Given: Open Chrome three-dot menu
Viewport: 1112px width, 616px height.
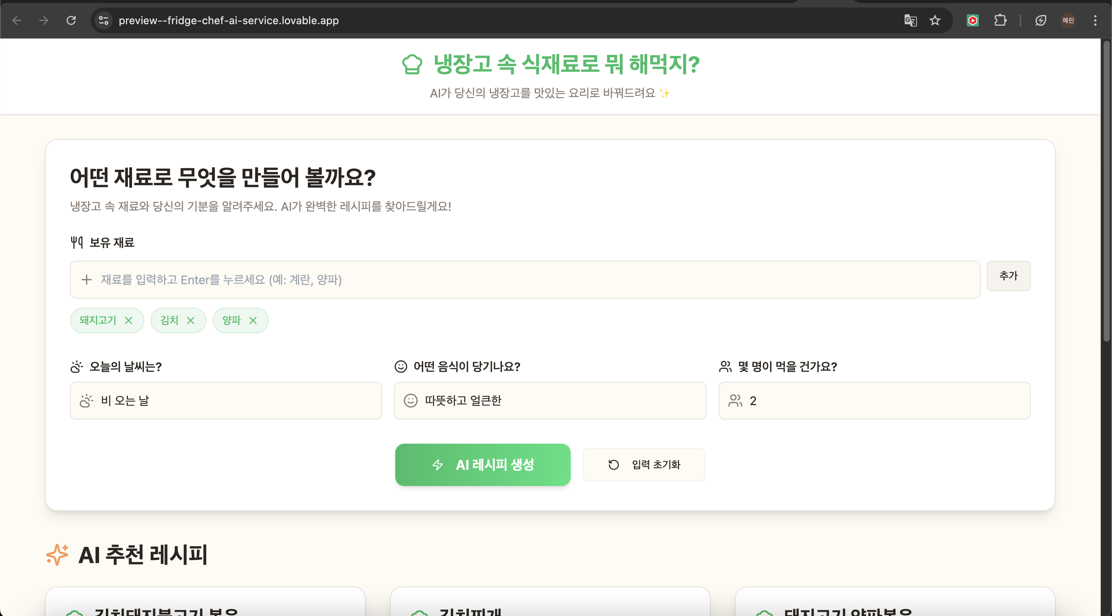Looking at the screenshot, I should point(1095,20).
